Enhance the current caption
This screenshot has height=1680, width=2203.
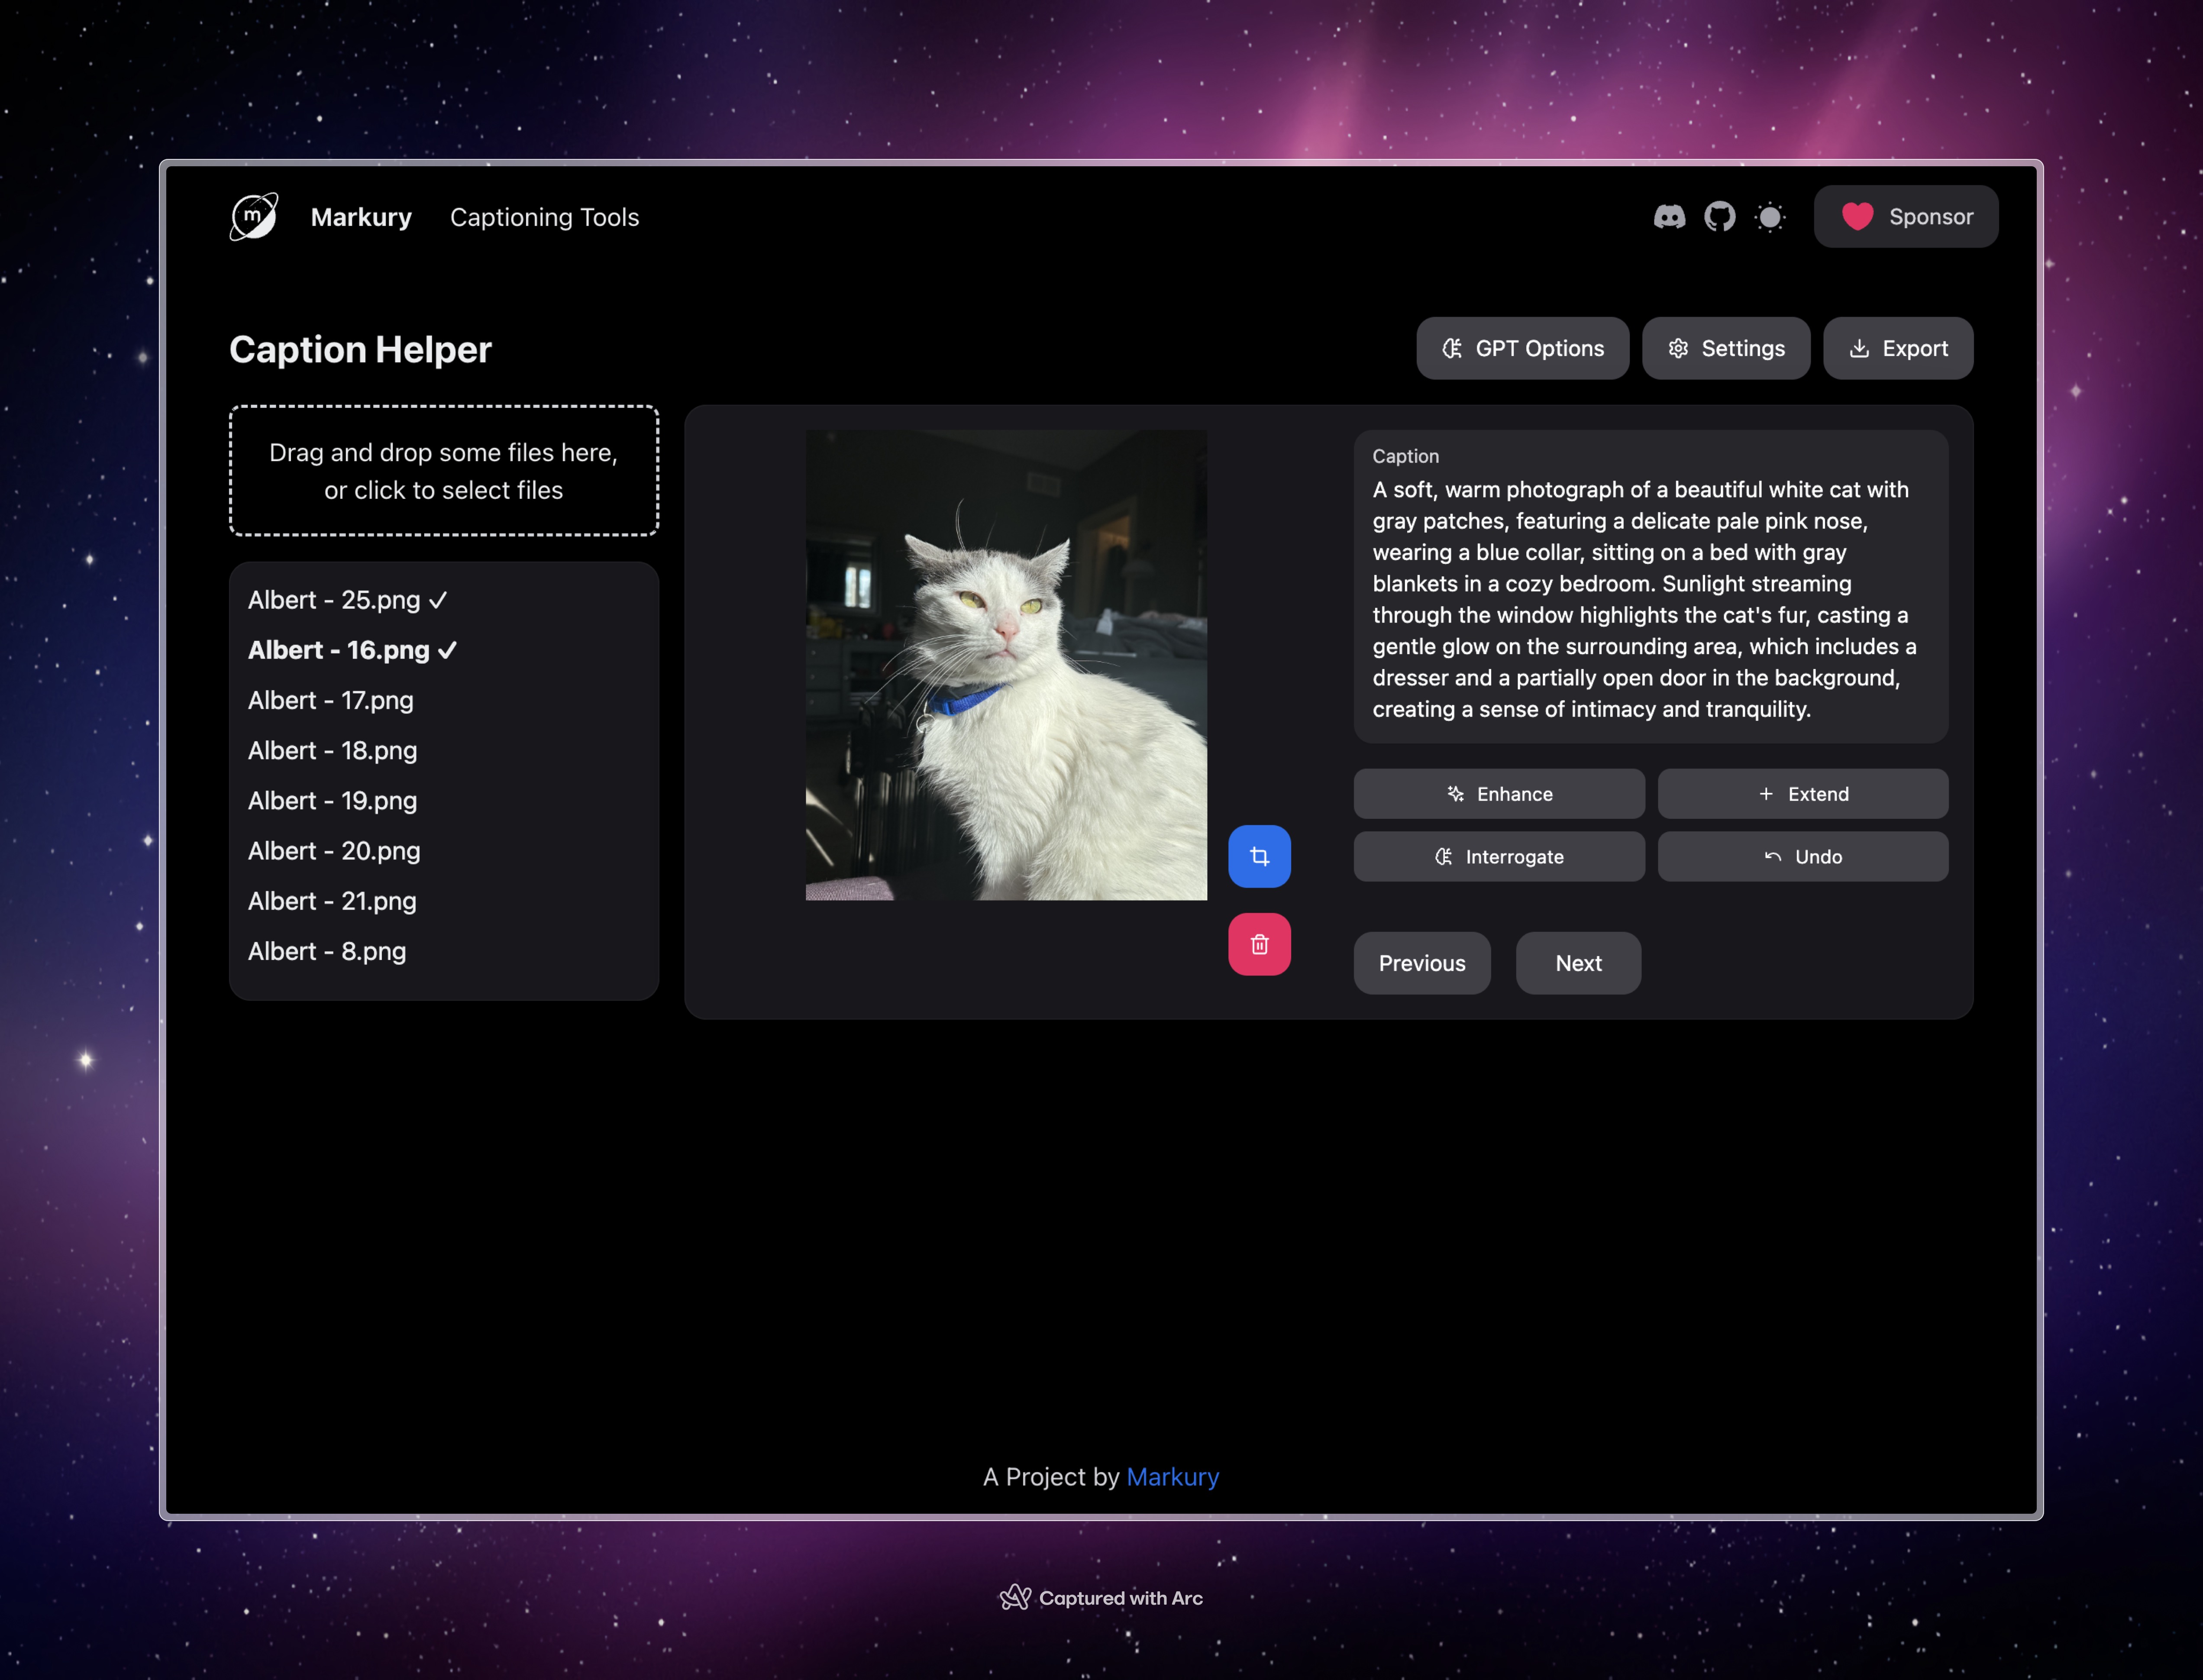coord(1498,794)
